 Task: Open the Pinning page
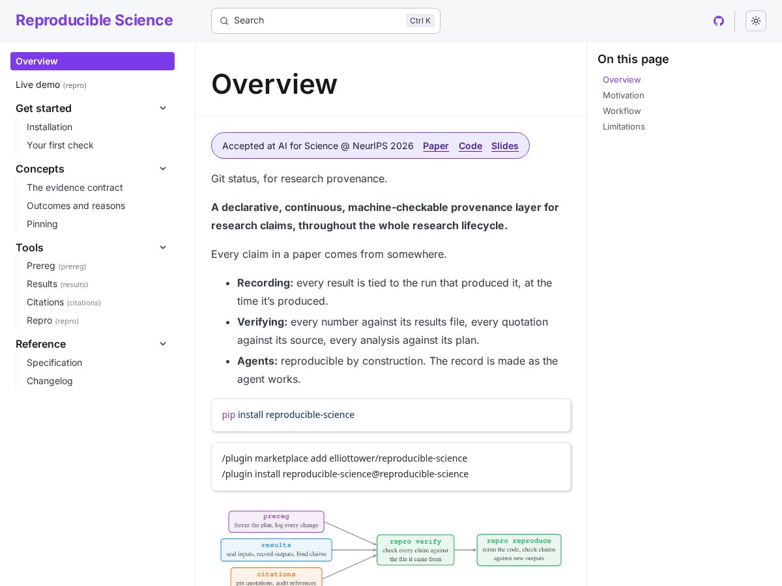(42, 224)
